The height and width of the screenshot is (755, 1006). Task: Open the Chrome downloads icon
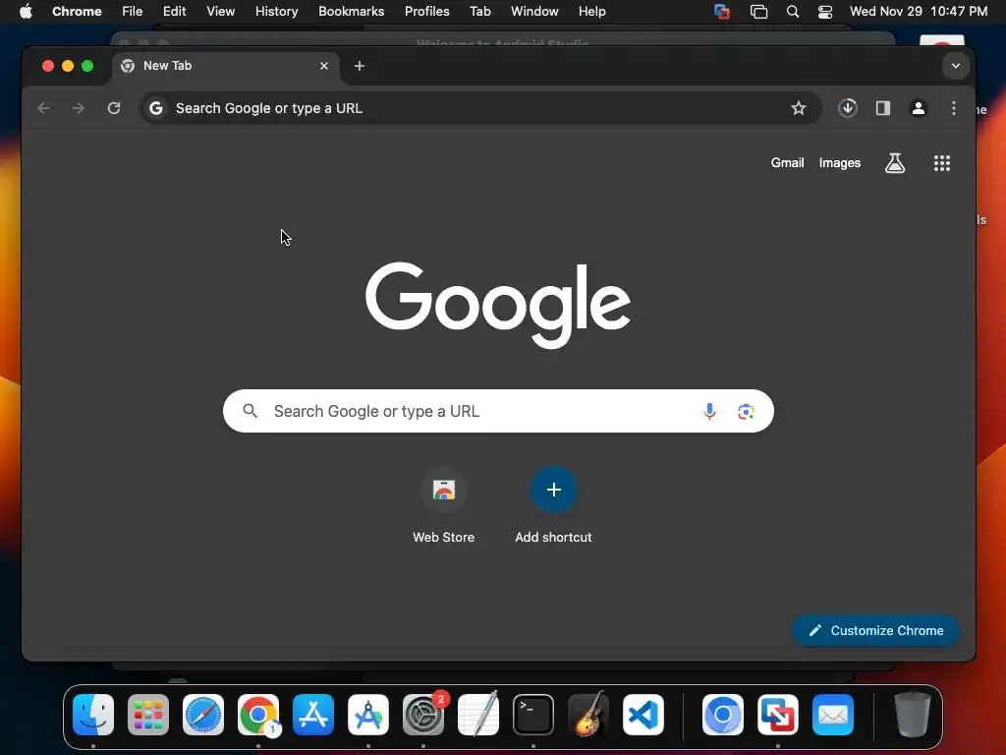tap(848, 108)
